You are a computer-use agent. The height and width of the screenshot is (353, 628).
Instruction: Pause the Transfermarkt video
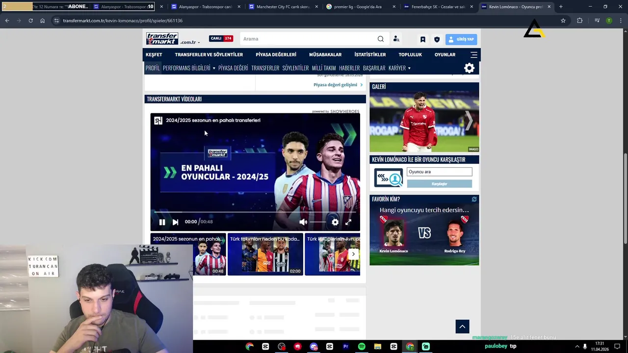(x=162, y=222)
